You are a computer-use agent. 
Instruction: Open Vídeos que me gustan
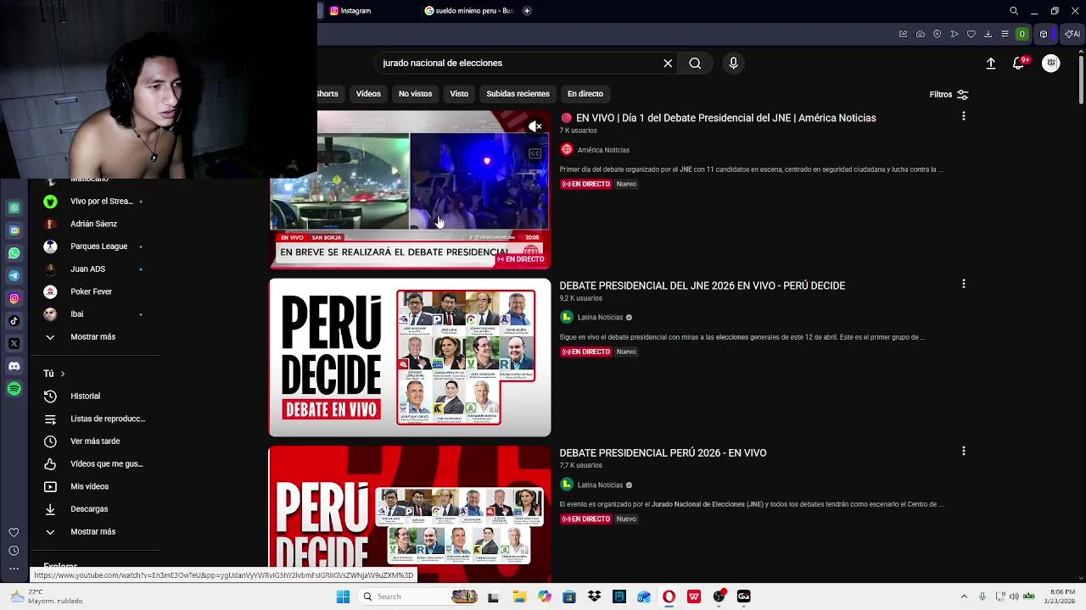tap(93, 463)
